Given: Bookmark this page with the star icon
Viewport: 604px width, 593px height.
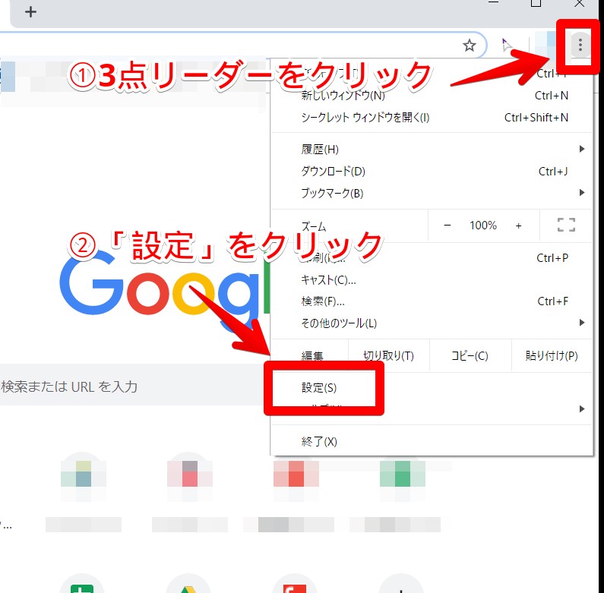Looking at the screenshot, I should coord(470,46).
